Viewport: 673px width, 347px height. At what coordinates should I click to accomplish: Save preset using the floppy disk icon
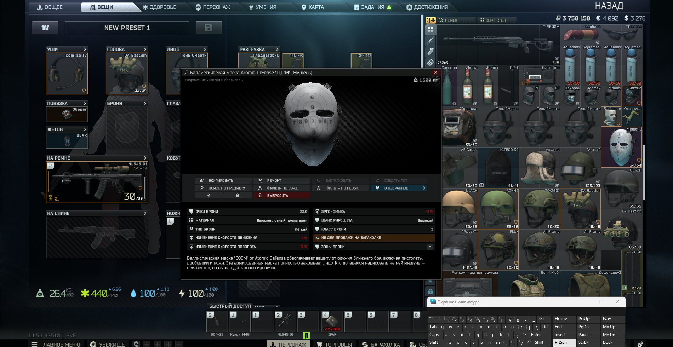(209, 28)
